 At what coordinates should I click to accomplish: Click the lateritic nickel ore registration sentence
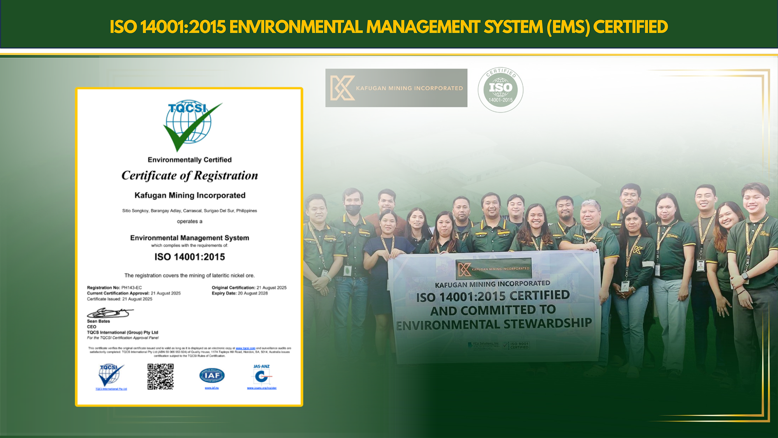[x=189, y=275]
